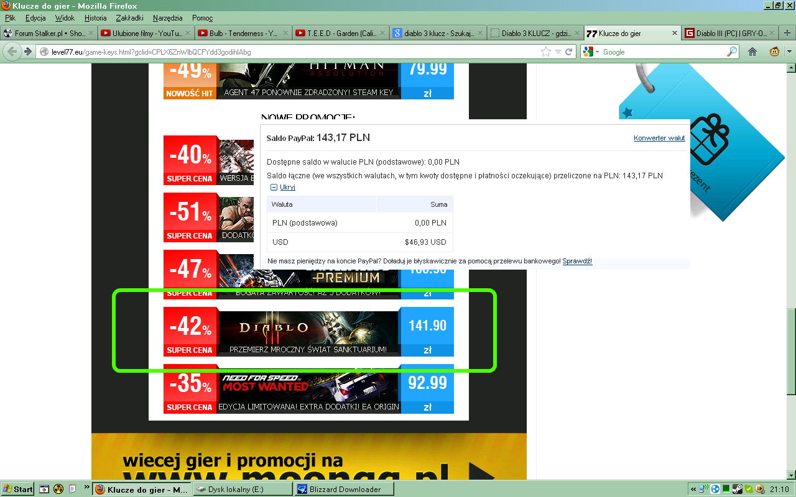The width and height of the screenshot is (796, 497).
Task: Close the Forum Stalker.pl tab
Action: pyautogui.click(x=91, y=33)
